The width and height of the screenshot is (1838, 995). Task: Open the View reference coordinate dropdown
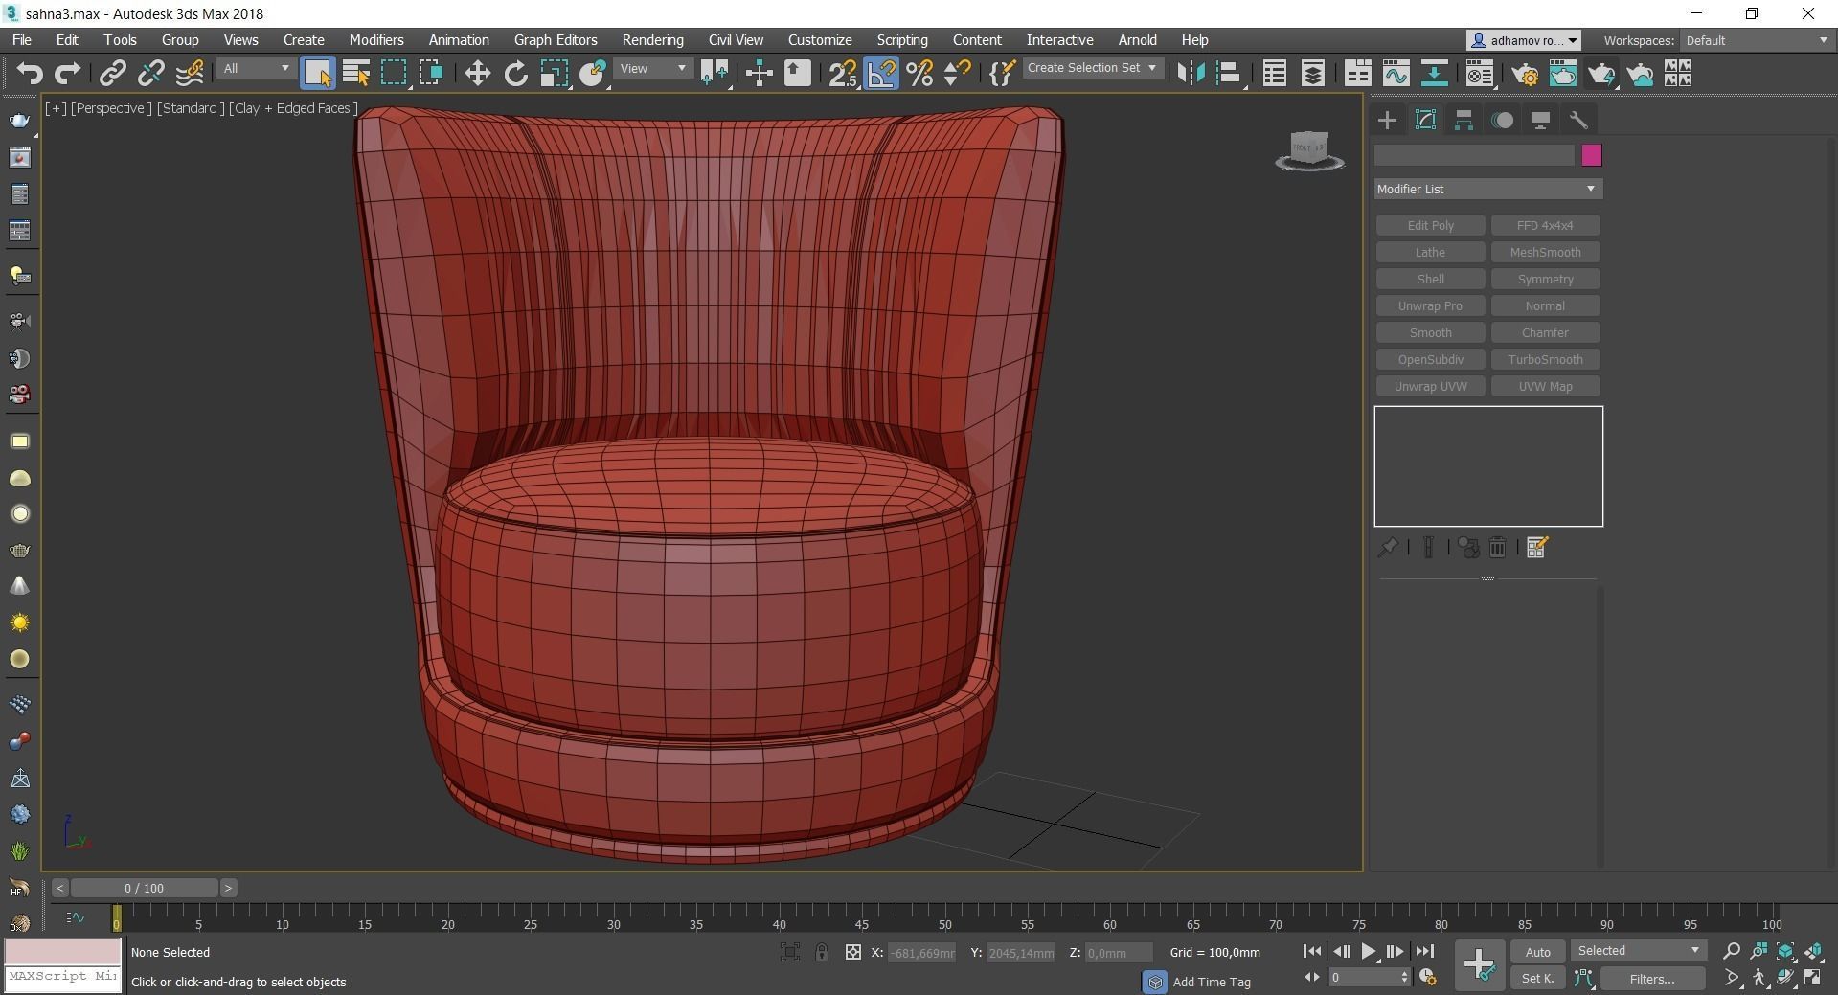[652, 69]
